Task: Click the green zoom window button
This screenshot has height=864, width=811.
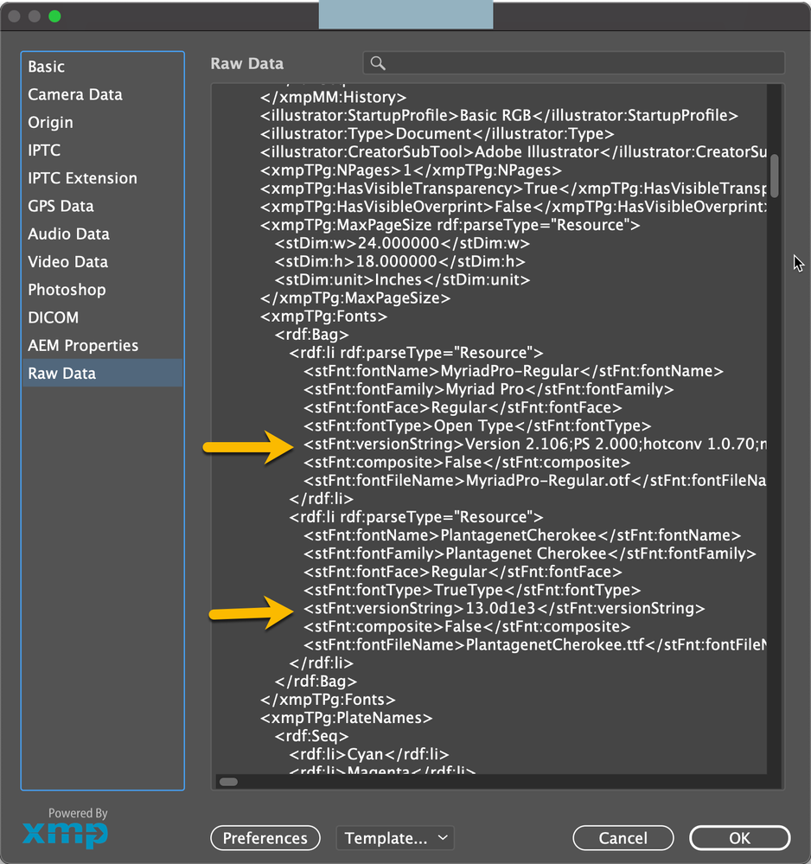Action: pyautogui.click(x=54, y=16)
